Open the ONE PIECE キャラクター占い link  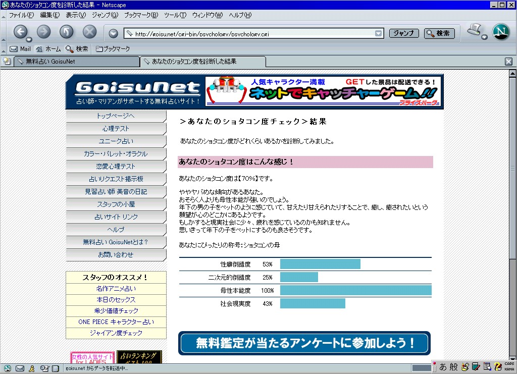[x=116, y=322]
